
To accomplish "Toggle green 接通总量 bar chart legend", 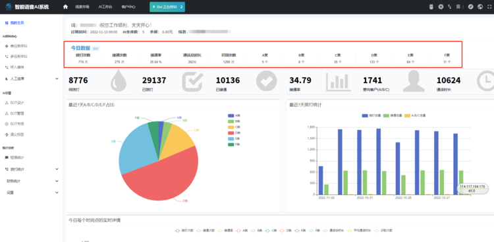I will point(393,115).
